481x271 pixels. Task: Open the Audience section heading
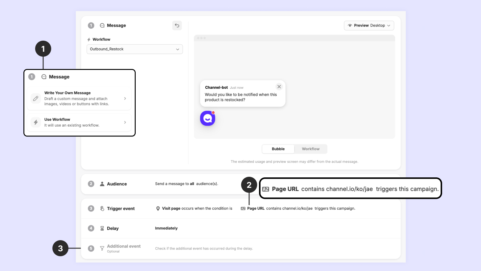click(117, 184)
